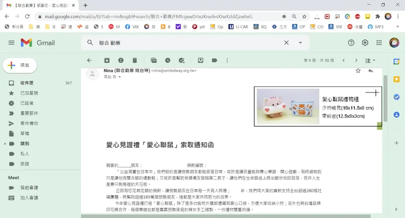405x218 pixels.
Task: Open Contacts side panel
Action: (396, 114)
